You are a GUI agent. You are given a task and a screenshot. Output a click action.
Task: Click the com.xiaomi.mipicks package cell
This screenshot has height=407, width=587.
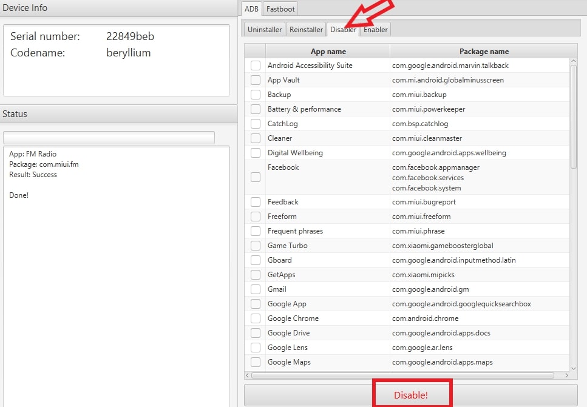(480, 275)
